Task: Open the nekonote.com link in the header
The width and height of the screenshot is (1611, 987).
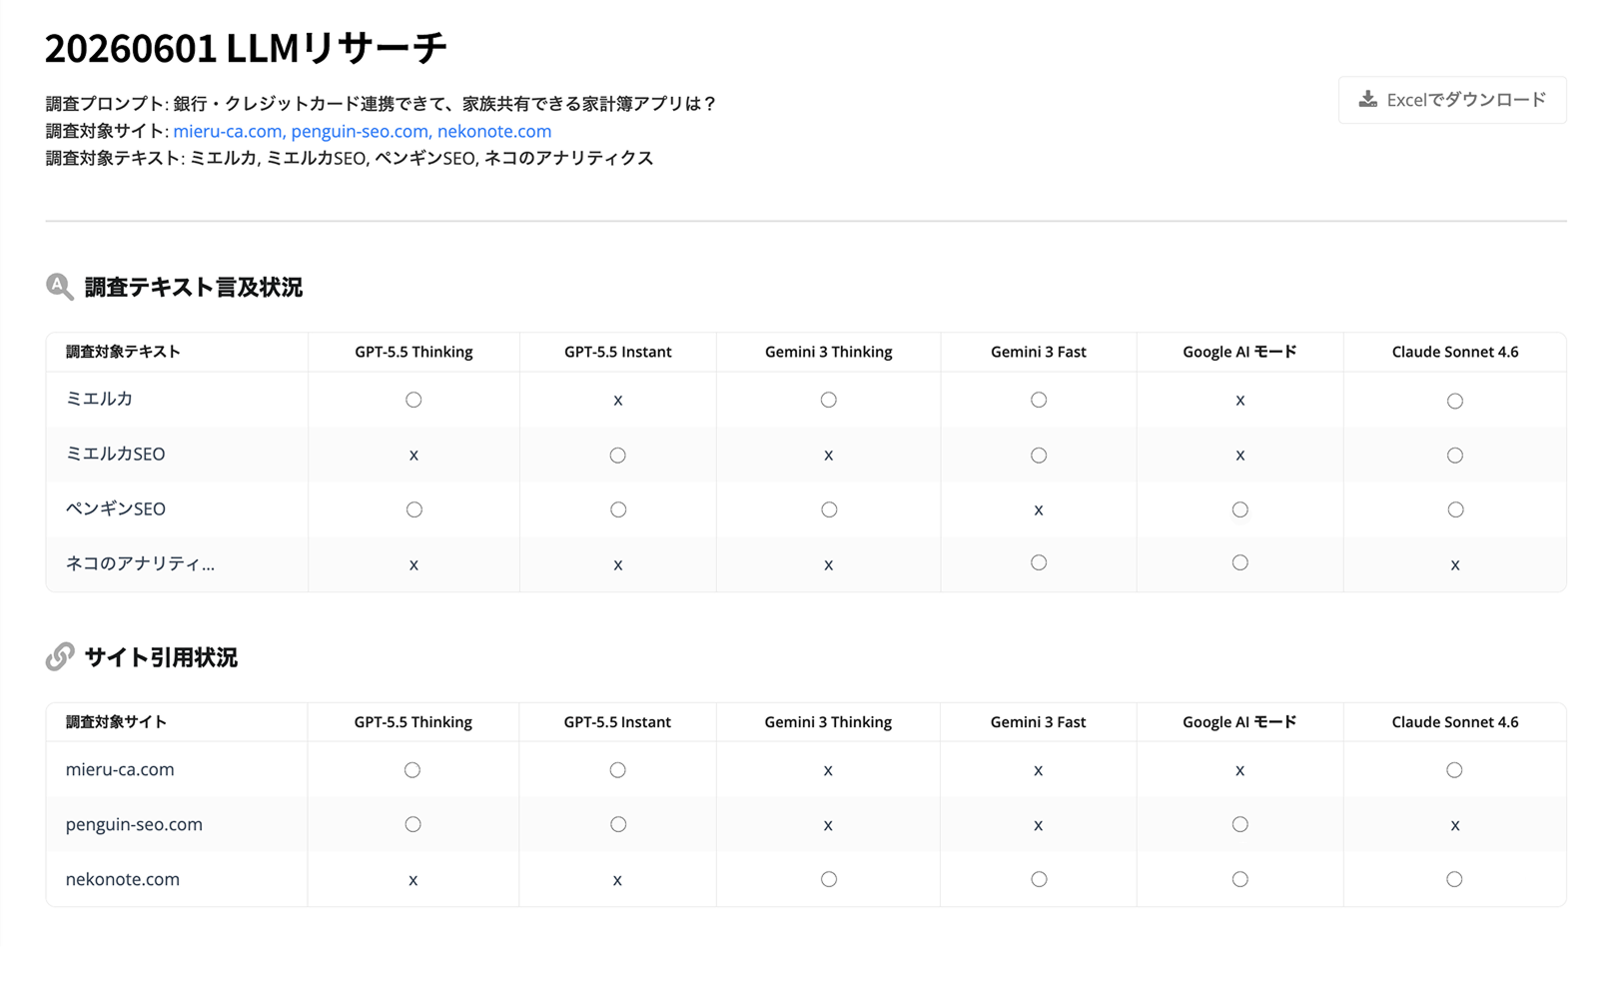Action: pyautogui.click(x=494, y=131)
